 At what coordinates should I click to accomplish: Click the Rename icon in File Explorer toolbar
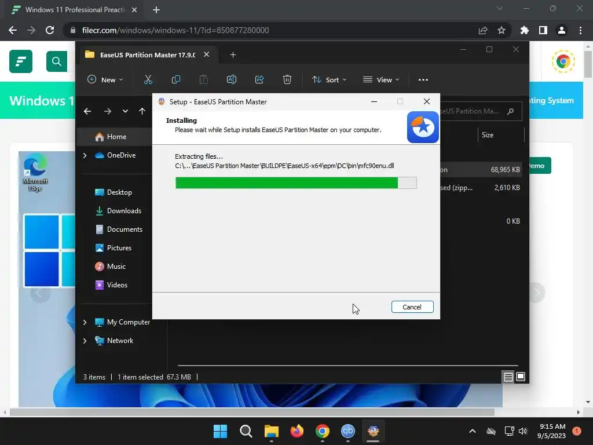[x=232, y=79]
